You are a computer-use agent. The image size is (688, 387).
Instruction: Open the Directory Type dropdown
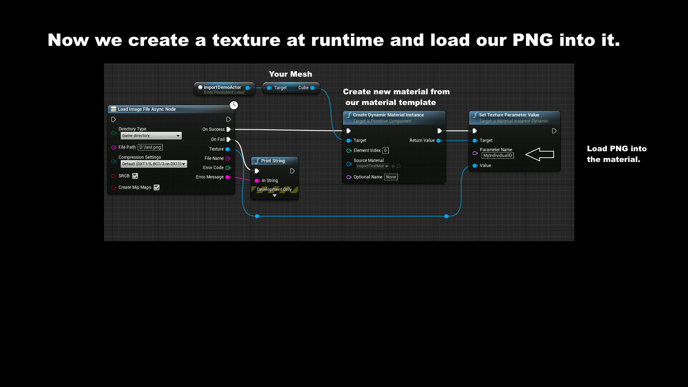pyautogui.click(x=151, y=136)
